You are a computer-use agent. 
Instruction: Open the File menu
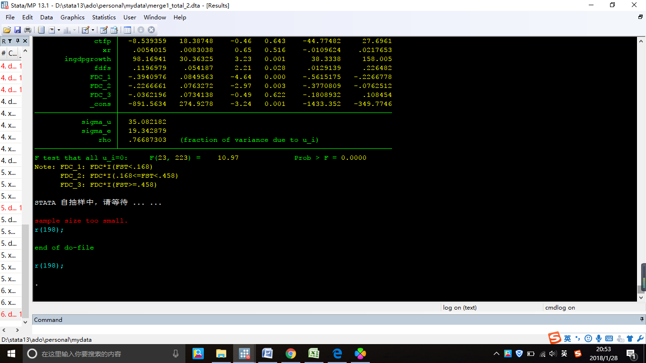pyautogui.click(x=10, y=17)
